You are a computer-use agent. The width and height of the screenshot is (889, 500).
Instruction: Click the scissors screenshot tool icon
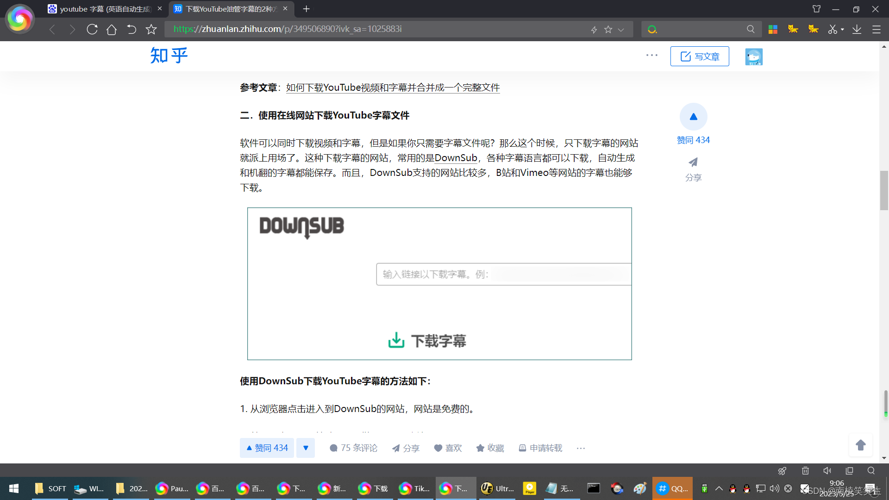833,29
